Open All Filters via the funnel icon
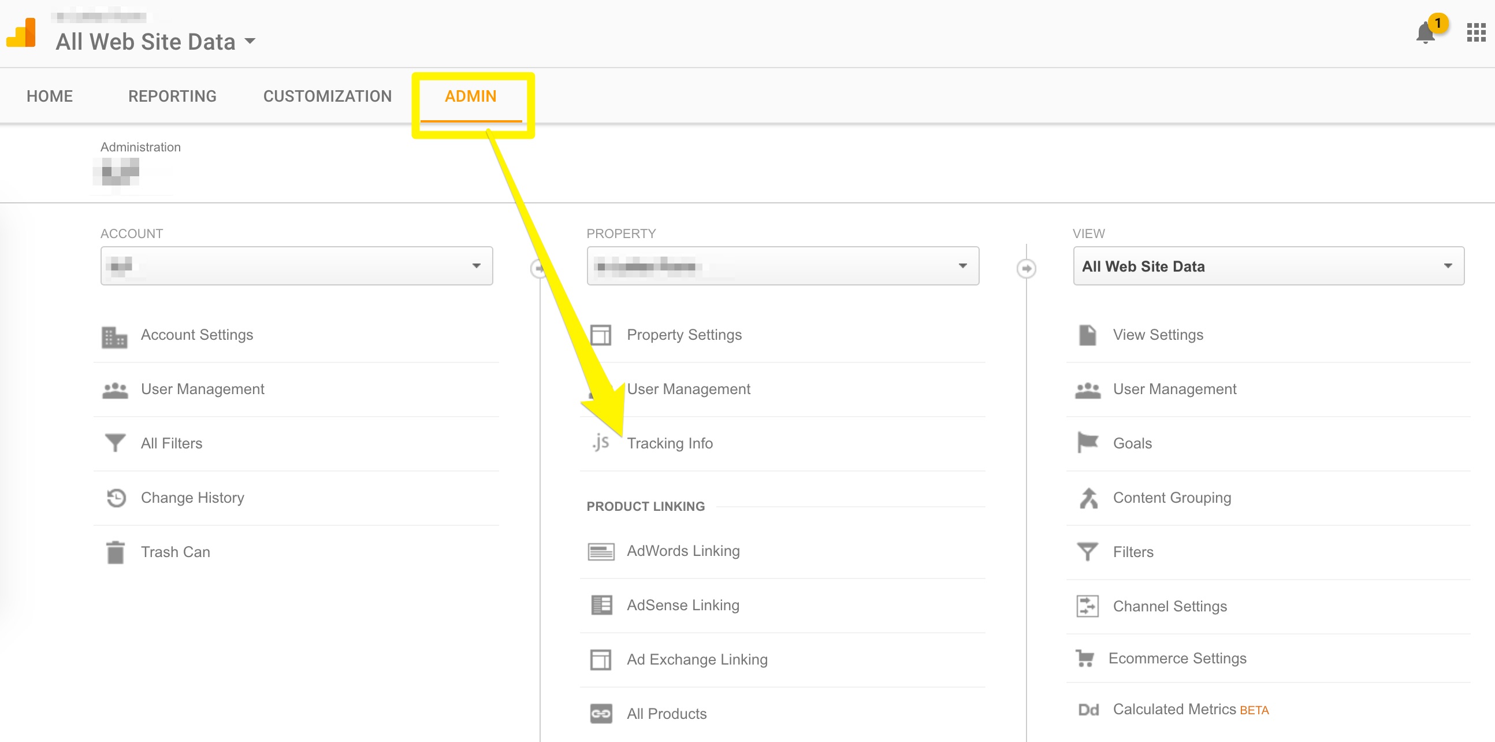Image resolution: width=1495 pixels, height=742 pixels. (116, 443)
